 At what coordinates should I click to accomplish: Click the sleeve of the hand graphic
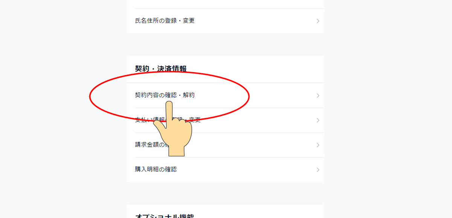point(176,150)
